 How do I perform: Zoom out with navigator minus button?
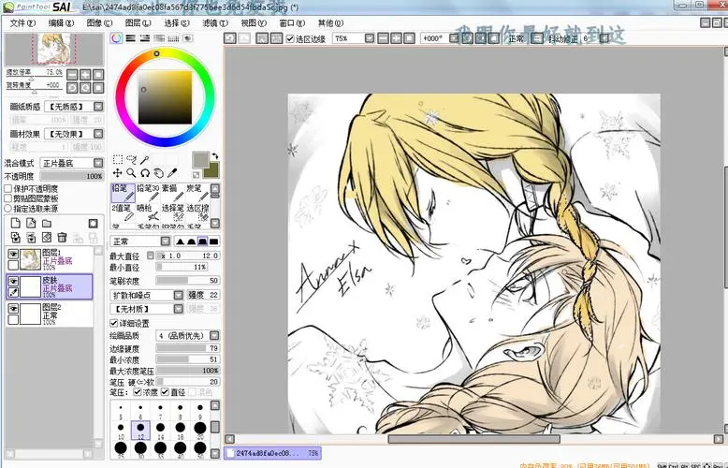[72, 74]
